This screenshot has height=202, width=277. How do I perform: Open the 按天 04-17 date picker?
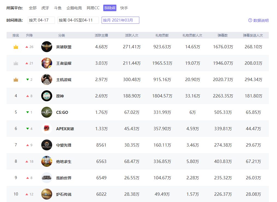click(x=41, y=20)
